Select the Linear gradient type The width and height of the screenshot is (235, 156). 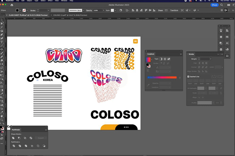pyautogui.click(x=161, y=59)
